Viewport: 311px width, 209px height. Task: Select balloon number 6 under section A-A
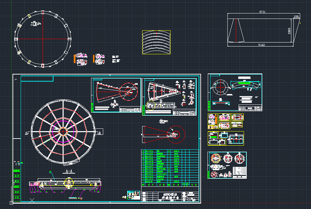tap(54, 191)
